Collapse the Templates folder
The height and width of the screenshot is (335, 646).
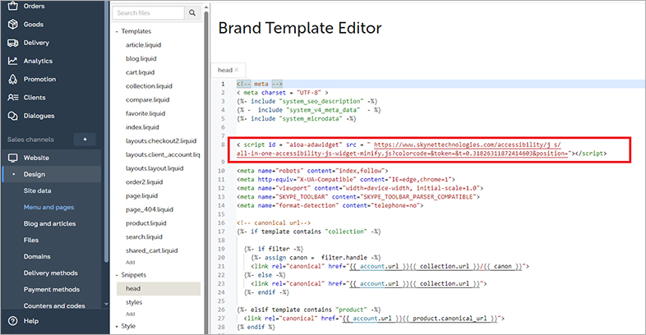(x=117, y=32)
